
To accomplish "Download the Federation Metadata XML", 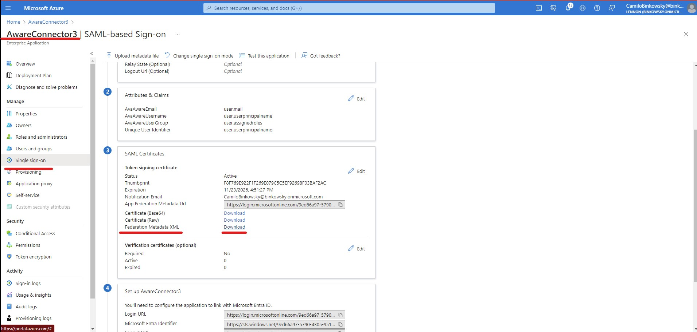I will coord(234,227).
